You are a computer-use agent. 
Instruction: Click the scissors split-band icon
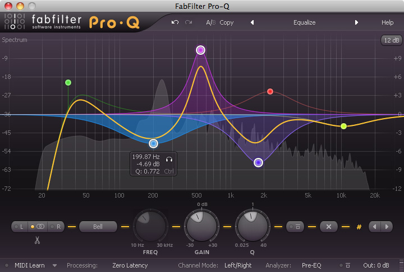(38, 240)
